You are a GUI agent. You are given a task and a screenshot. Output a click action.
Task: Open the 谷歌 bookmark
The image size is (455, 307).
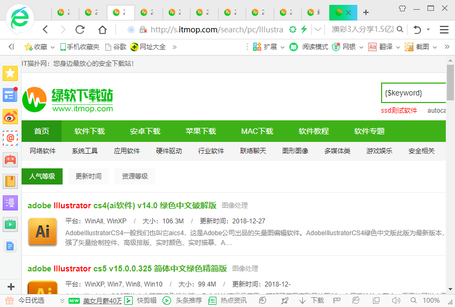pyautogui.click(x=116, y=47)
